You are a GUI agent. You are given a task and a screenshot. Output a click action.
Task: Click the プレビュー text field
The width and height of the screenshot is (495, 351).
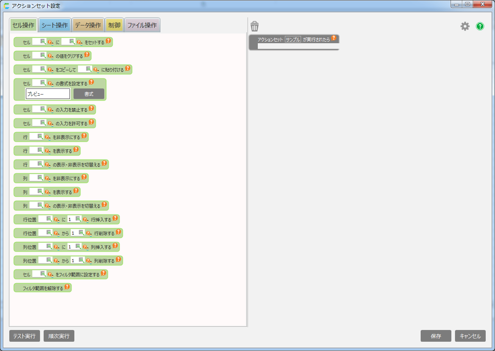click(x=48, y=94)
